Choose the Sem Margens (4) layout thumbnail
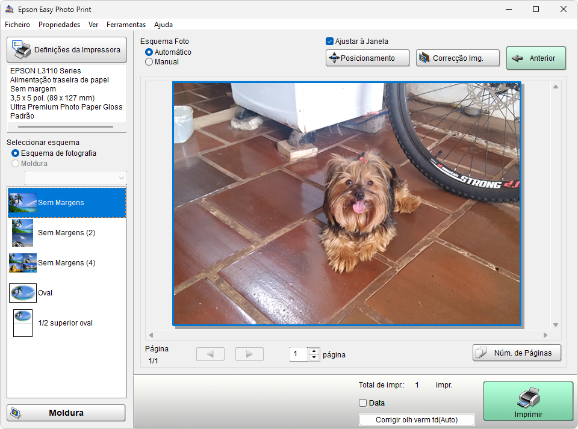The image size is (578, 429). (23, 263)
